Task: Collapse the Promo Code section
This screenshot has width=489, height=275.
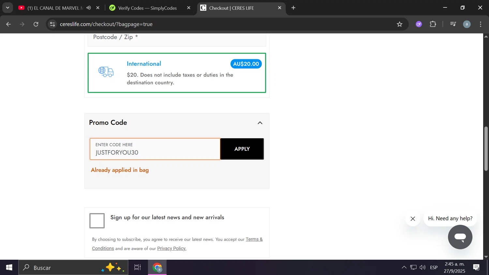Action: coord(260,123)
